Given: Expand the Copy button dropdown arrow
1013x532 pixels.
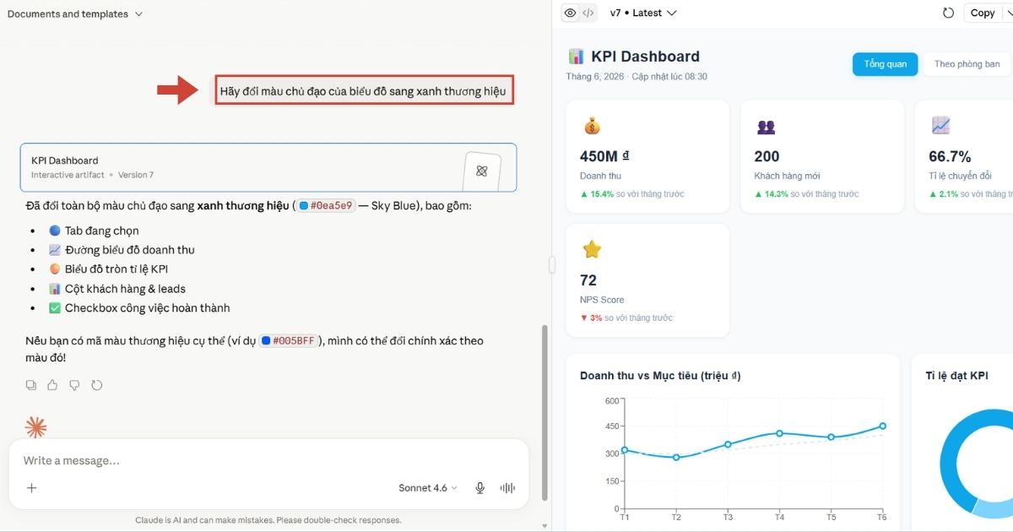Looking at the screenshot, I should pyautogui.click(x=1007, y=13).
